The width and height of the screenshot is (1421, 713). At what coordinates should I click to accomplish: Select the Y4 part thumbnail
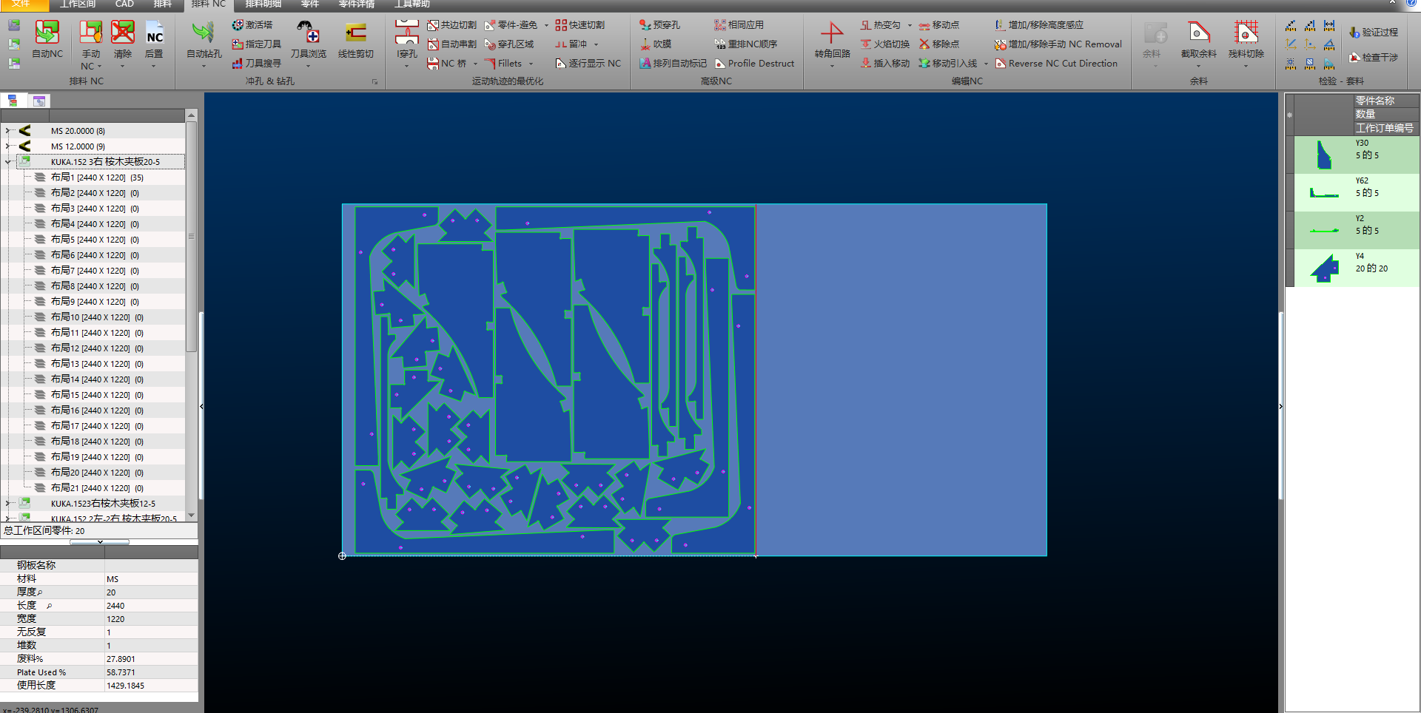tap(1323, 268)
